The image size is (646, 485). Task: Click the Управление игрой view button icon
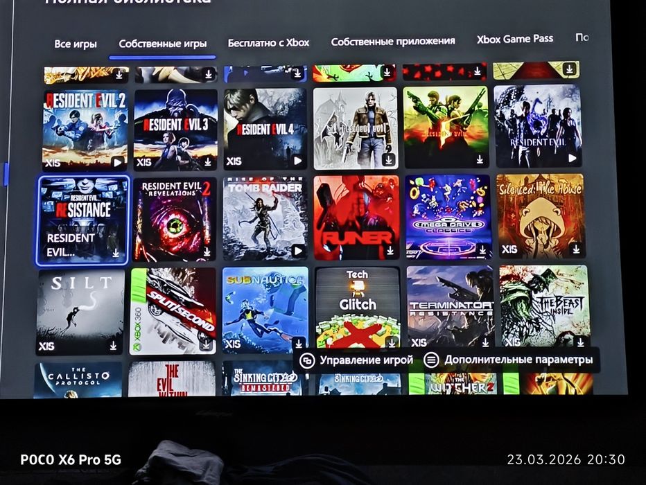[x=307, y=361]
